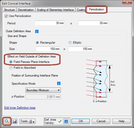The image size is (134, 128).
Task: Open the Tools wrench menu button
Action: pos(28,121)
